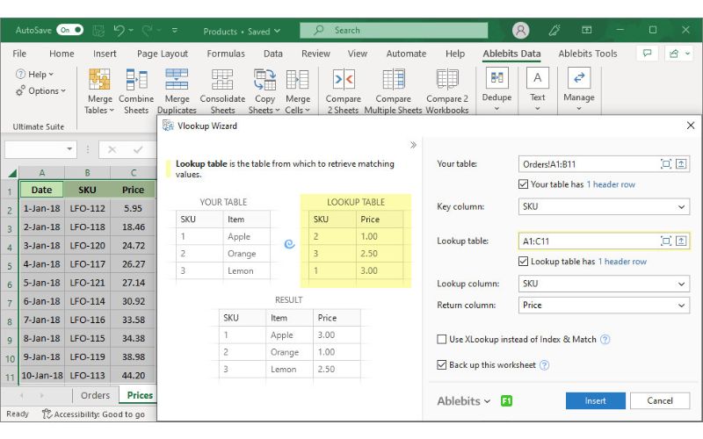
Task: Click the Comments icon in ribbon
Action: tap(647, 54)
